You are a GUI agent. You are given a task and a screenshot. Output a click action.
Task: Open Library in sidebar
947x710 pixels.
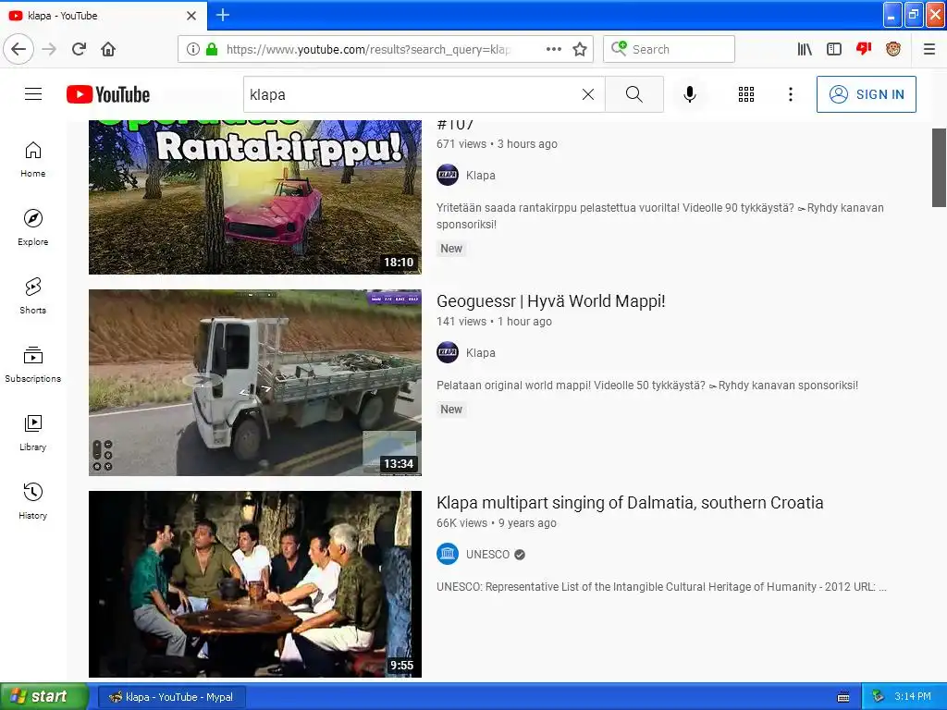[33, 433]
